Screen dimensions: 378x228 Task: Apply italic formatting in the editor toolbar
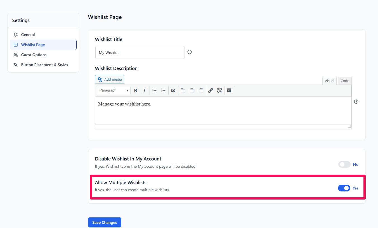coord(144,90)
